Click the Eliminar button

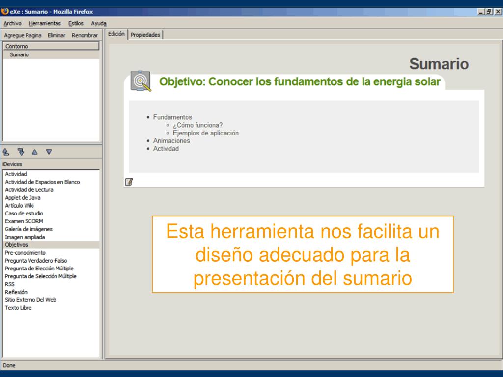(x=56, y=35)
